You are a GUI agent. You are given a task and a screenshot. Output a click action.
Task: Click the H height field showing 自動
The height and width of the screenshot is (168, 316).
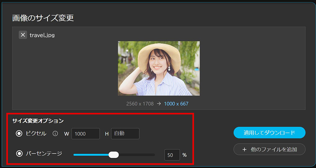125,134
